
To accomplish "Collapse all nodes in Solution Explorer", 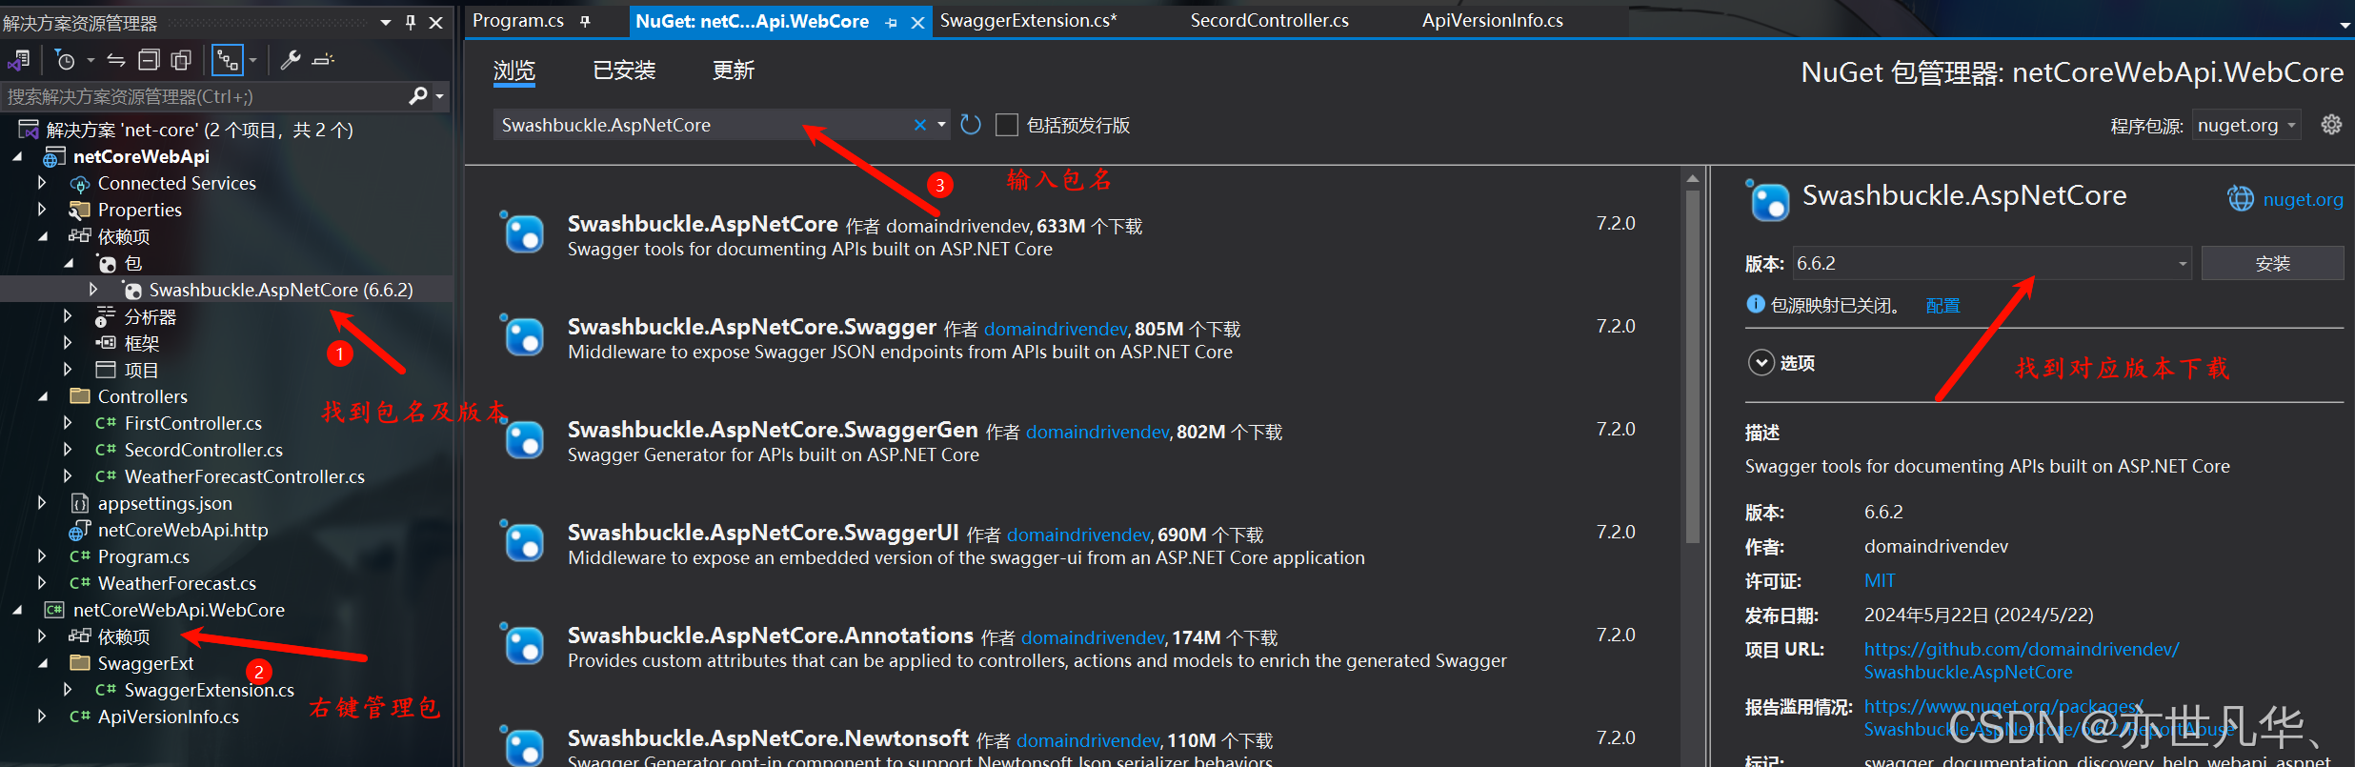I will tap(149, 60).
